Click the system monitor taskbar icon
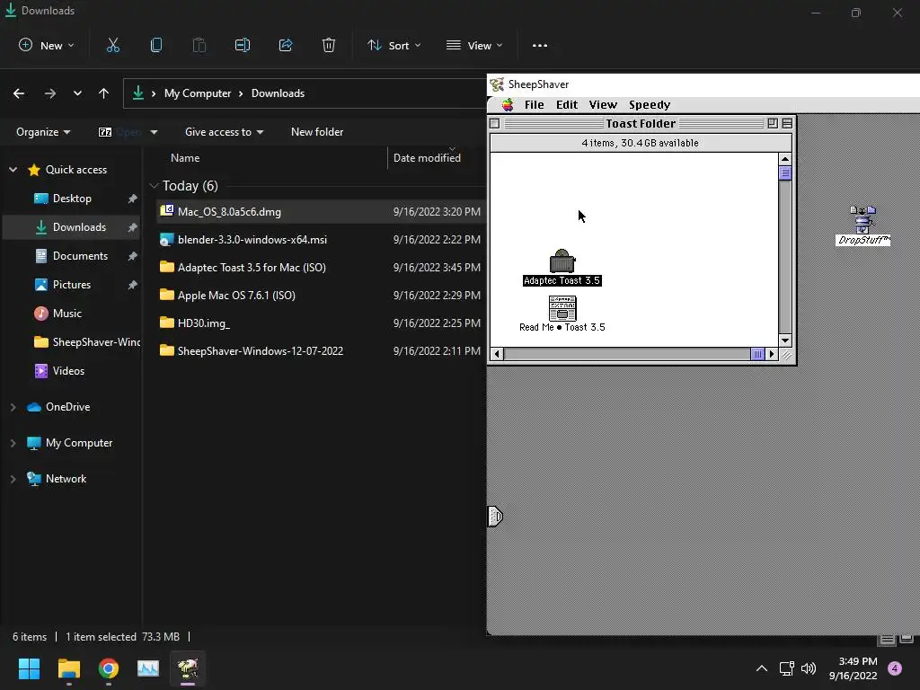The width and height of the screenshot is (920, 690). click(148, 668)
